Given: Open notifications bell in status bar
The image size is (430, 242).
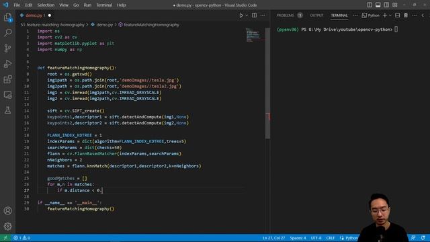Looking at the screenshot, I should (x=423, y=238).
